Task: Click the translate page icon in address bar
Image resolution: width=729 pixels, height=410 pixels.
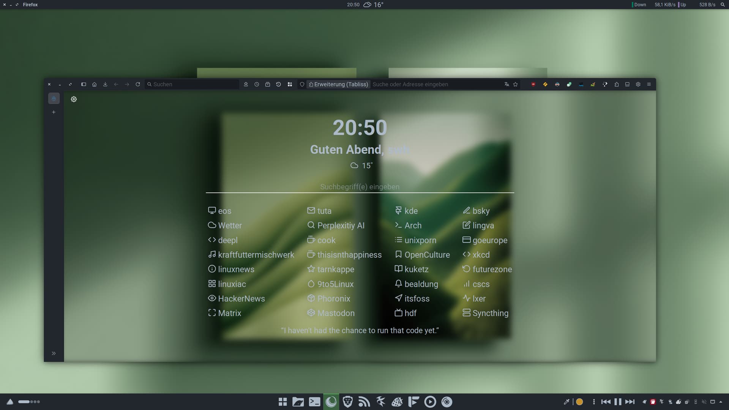Action: (507, 84)
